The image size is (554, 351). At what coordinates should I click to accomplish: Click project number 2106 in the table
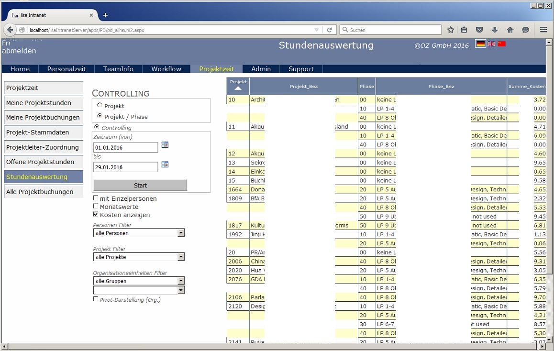235,297
